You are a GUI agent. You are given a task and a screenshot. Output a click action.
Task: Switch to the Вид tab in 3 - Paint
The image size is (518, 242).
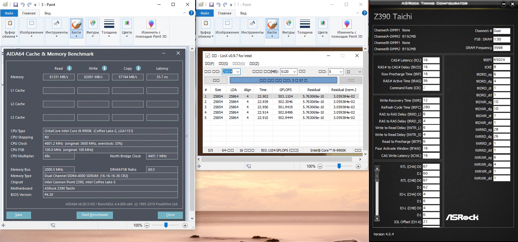[x=47, y=13]
